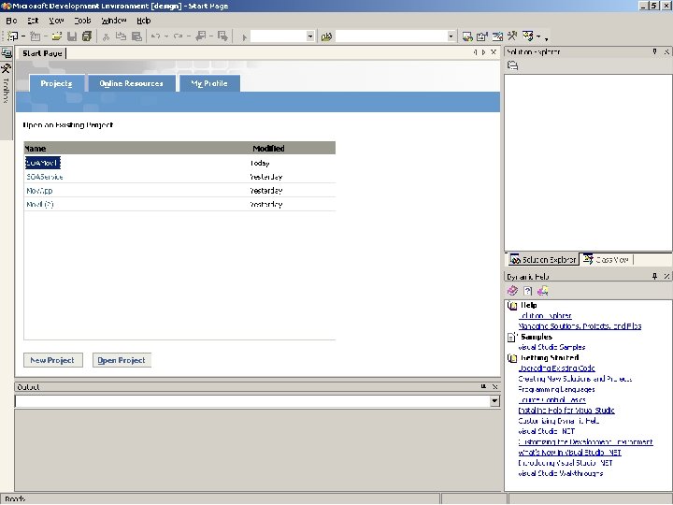Expand the Navigate Backward dropdown arrow
This screenshot has width=673, height=505.
coord(210,36)
